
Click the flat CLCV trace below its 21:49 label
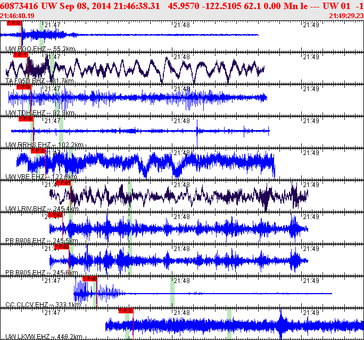[311, 294]
